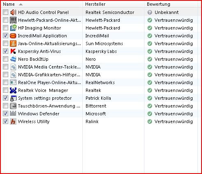Image resolution: width=202 pixels, height=174 pixels.
Task: Check the HP Imaging Monitor checkbox
Action: [x=5, y=28]
